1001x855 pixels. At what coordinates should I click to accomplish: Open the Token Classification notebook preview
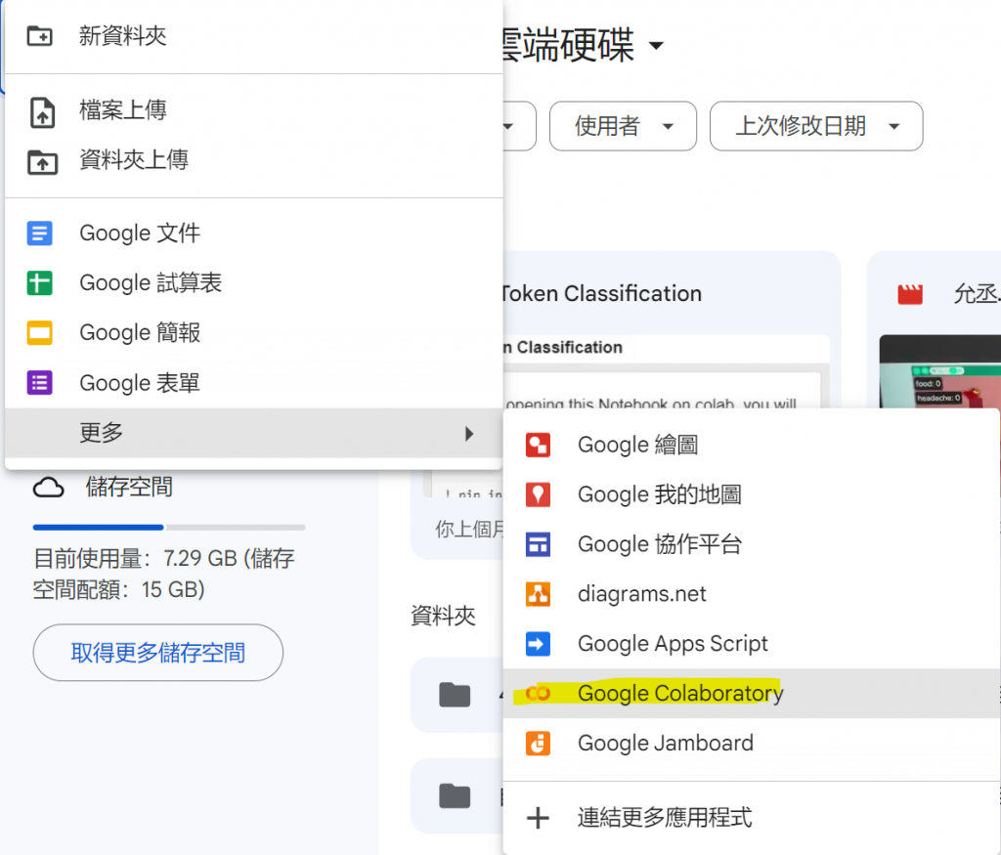[x=666, y=372]
